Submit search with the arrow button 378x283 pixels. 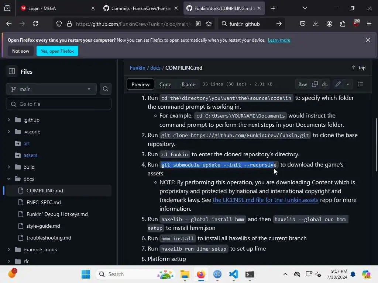point(279,24)
